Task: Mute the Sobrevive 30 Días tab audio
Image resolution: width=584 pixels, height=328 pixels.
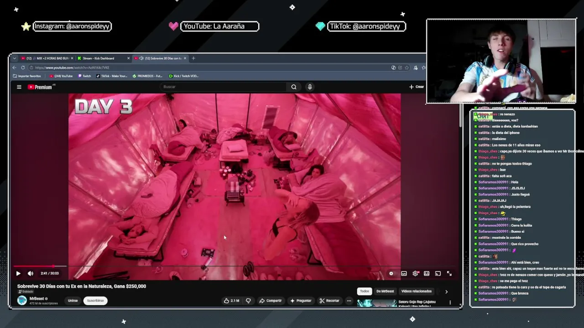Action: click(x=141, y=58)
